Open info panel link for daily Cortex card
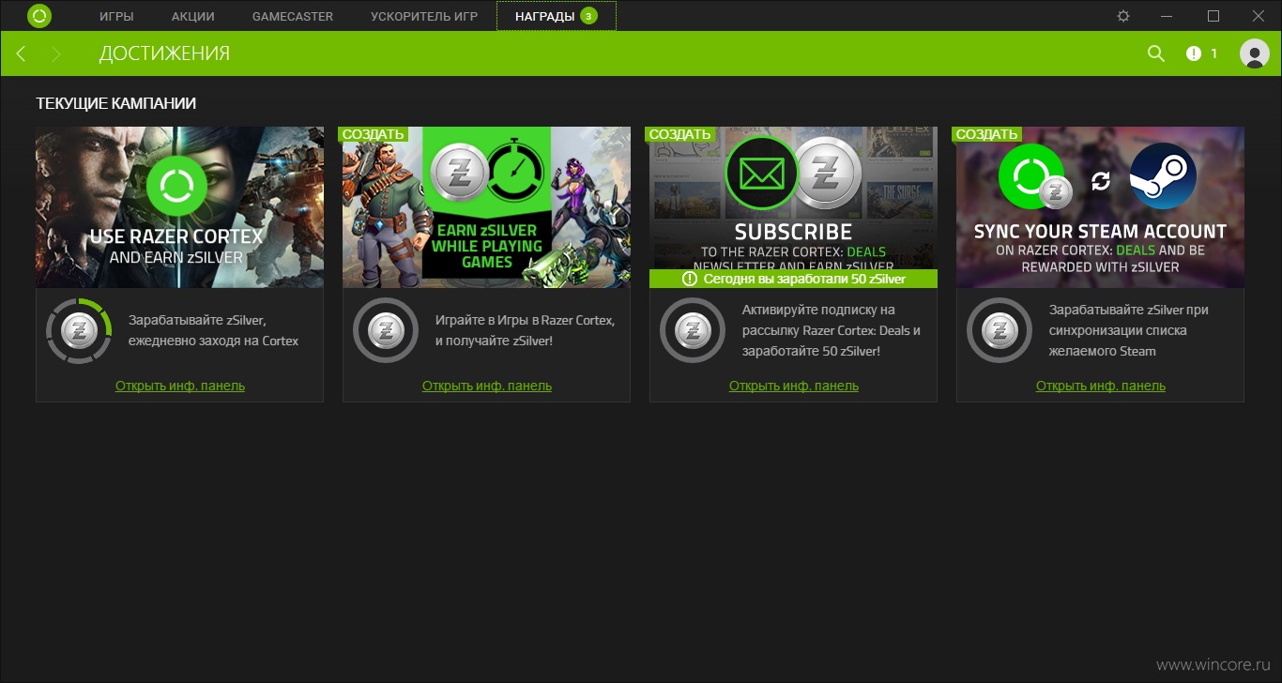Image resolution: width=1282 pixels, height=683 pixels. click(x=180, y=386)
